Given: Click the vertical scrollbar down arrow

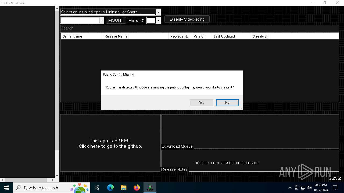Looking at the screenshot, I should click(57, 176).
